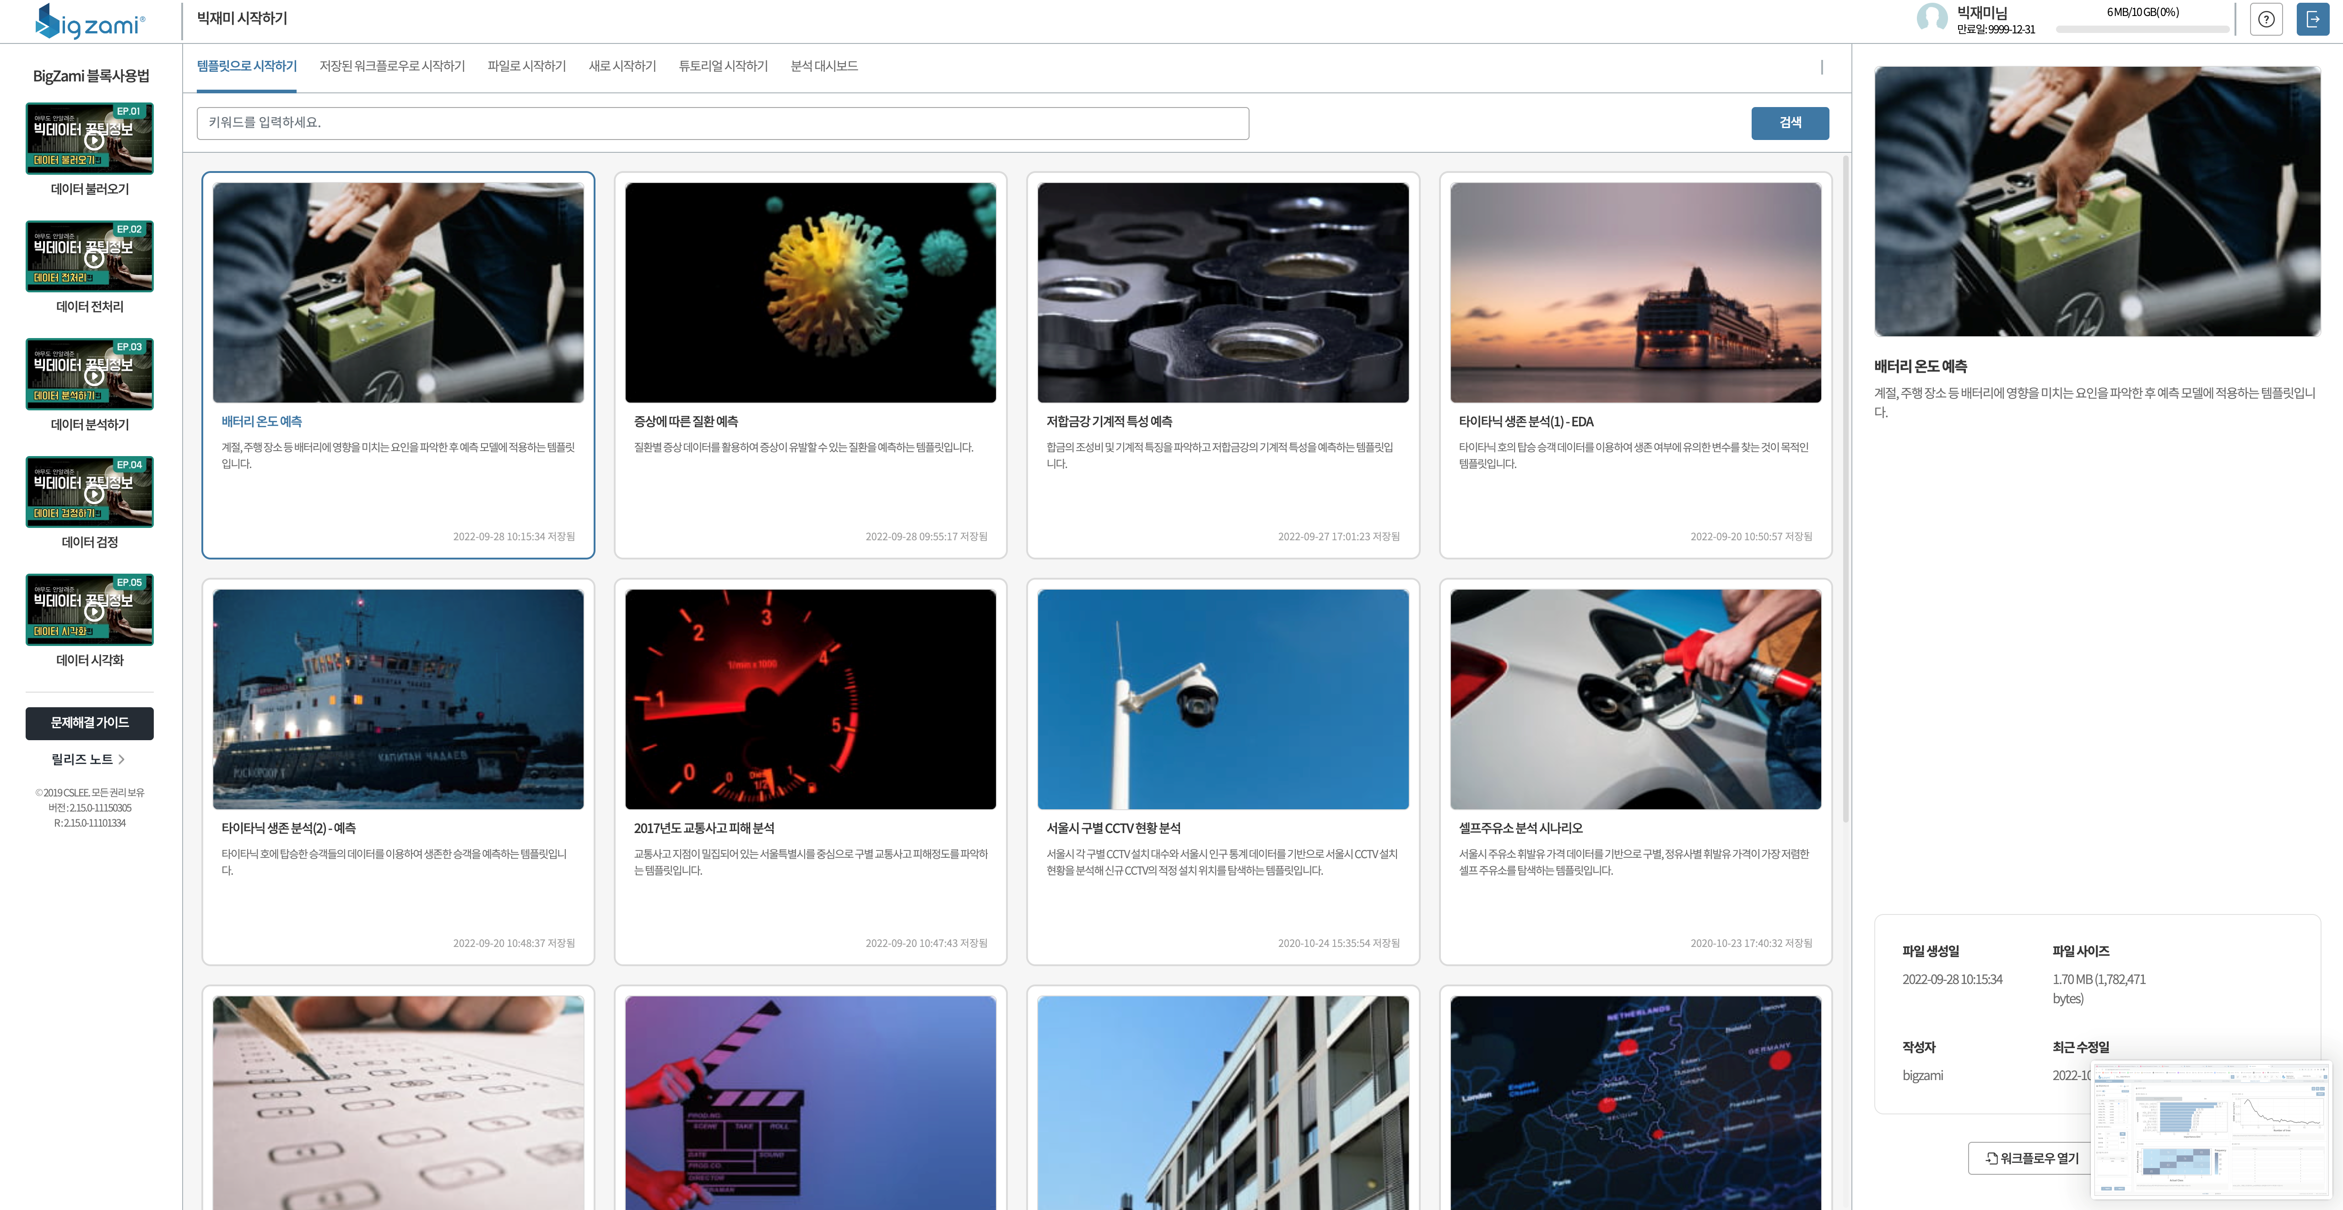Click the BigZami logo
The height and width of the screenshot is (1210, 2343).
point(89,21)
